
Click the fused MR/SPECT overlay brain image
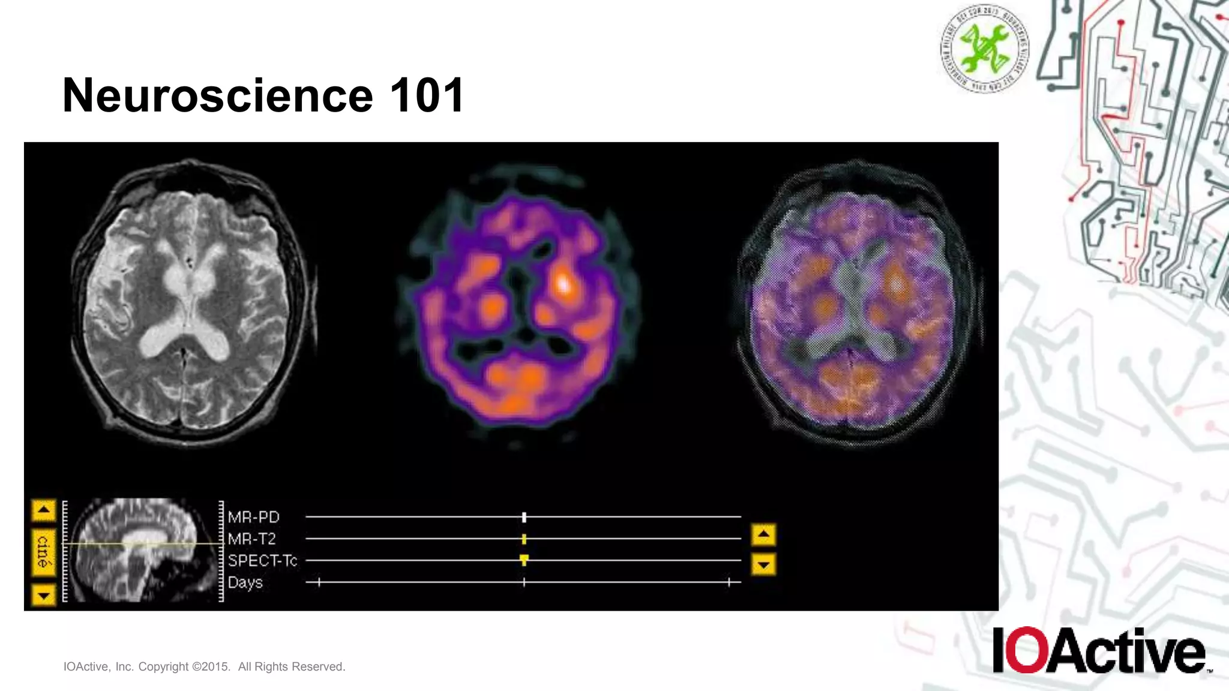[857, 303]
